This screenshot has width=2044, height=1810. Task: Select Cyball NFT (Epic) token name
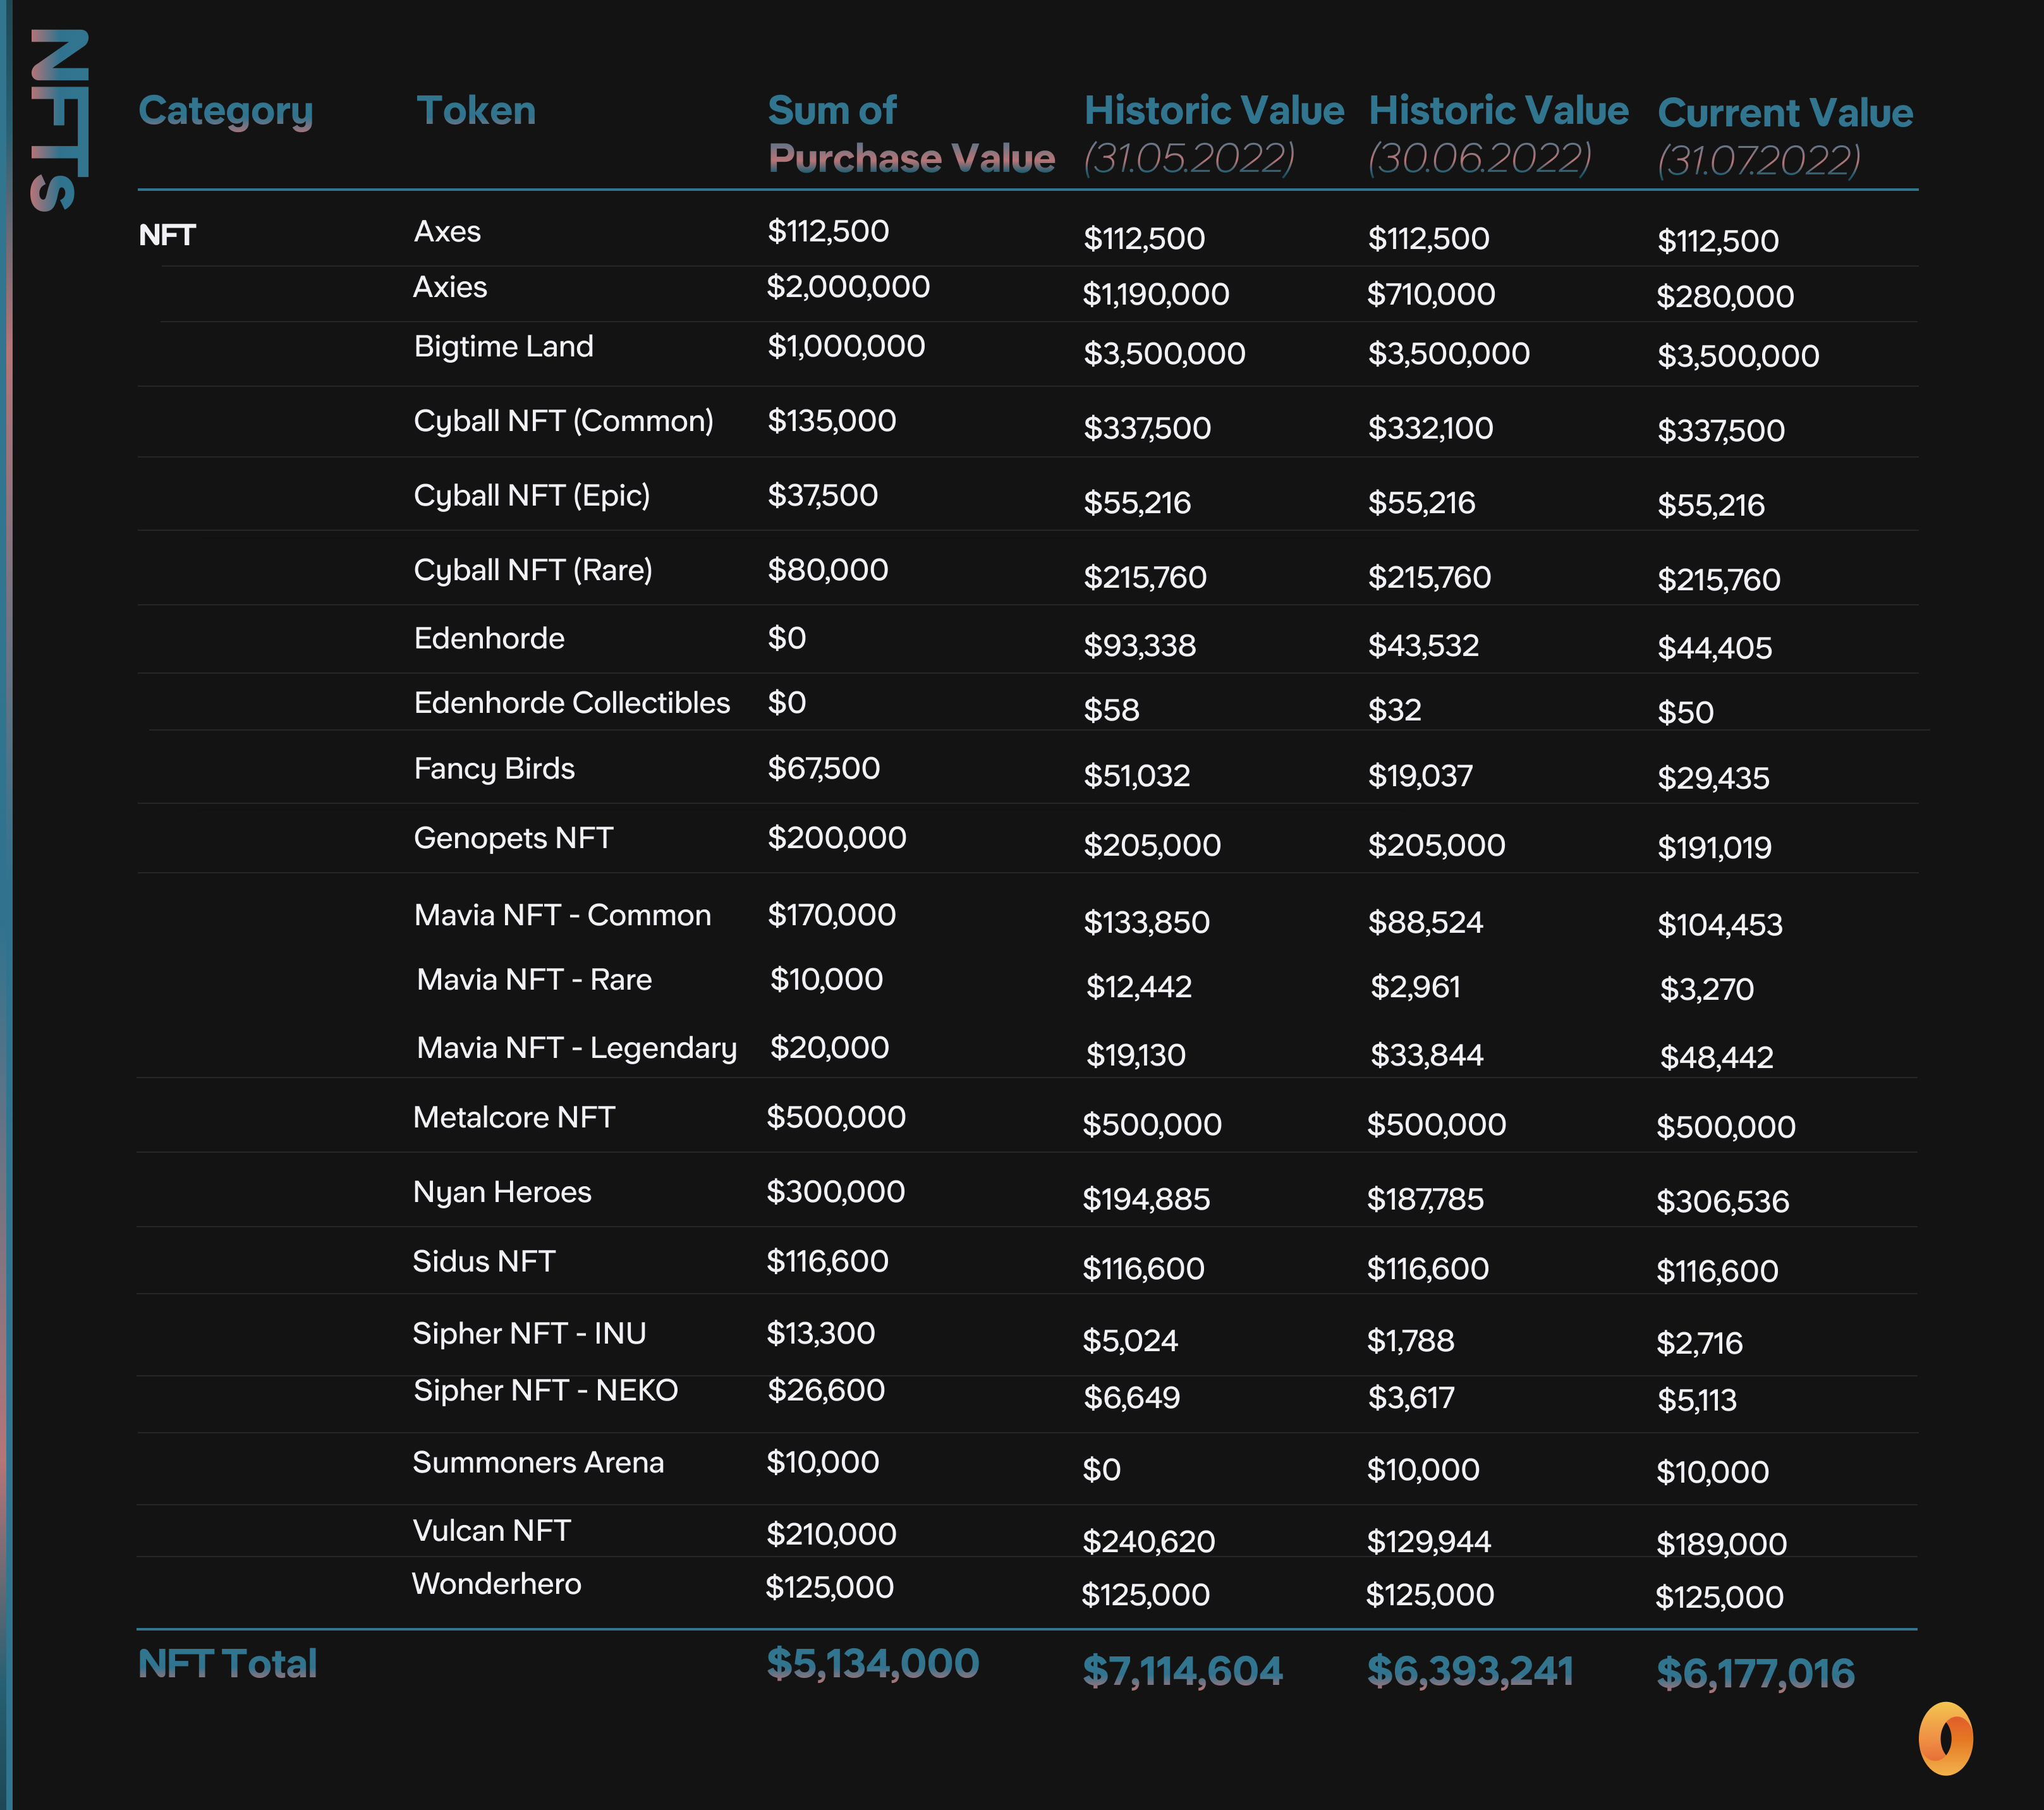click(532, 496)
